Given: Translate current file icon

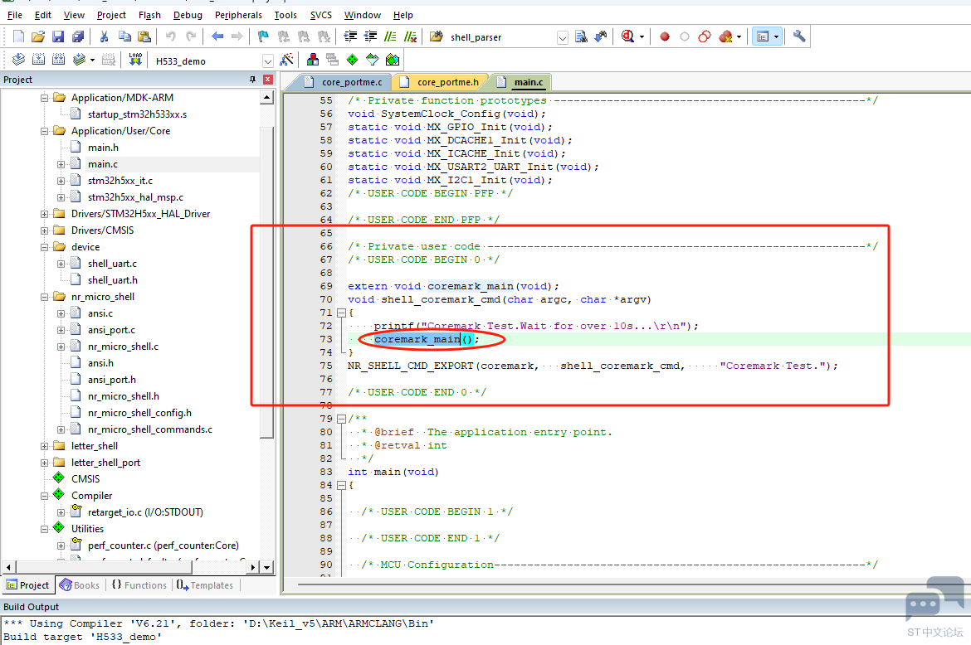Looking at the screenshot, I should (x=18, y=60).
